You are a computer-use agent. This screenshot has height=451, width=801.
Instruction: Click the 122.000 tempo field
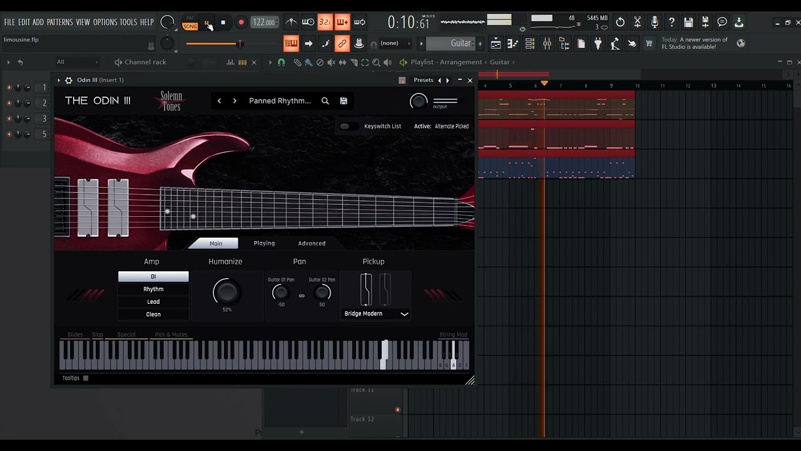point(263,23)
